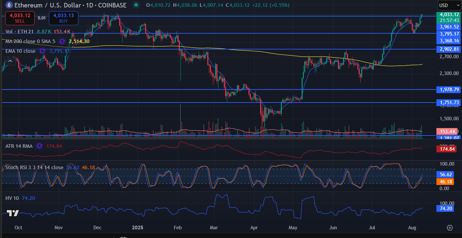The image size is (462, 238).
Task: Click the 0.01 spread value
Action: (x=41, y=18)
